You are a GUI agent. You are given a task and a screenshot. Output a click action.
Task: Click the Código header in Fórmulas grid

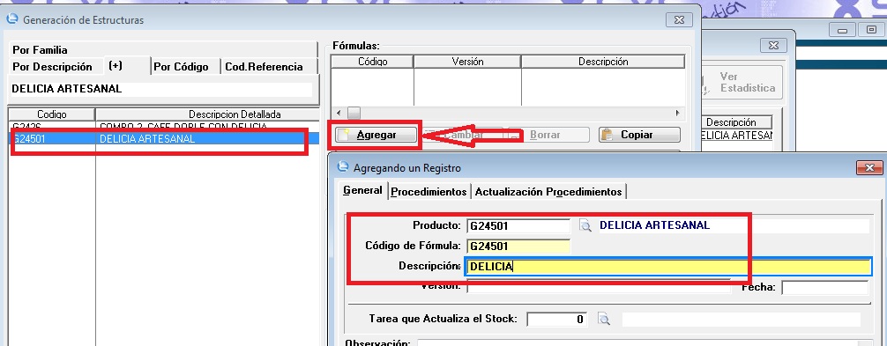pos(372,62)
